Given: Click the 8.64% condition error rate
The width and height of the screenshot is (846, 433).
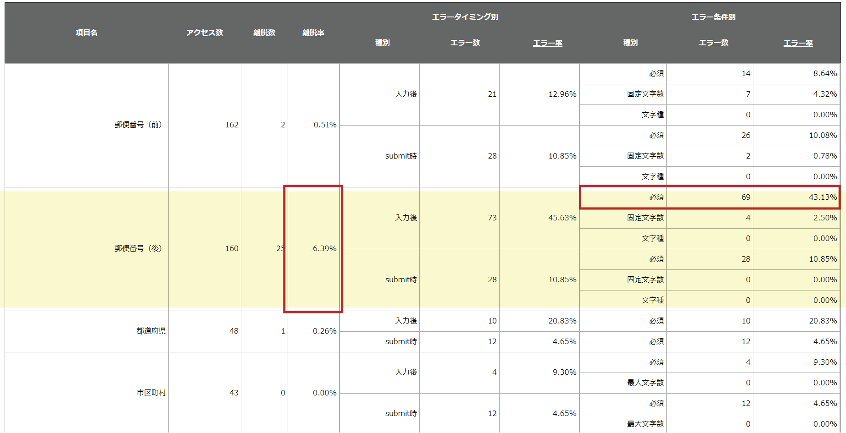Looking at the screenshot, I should coord(825,73).
